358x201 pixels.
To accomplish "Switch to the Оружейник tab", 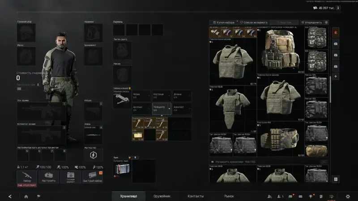I will (162, 196).
